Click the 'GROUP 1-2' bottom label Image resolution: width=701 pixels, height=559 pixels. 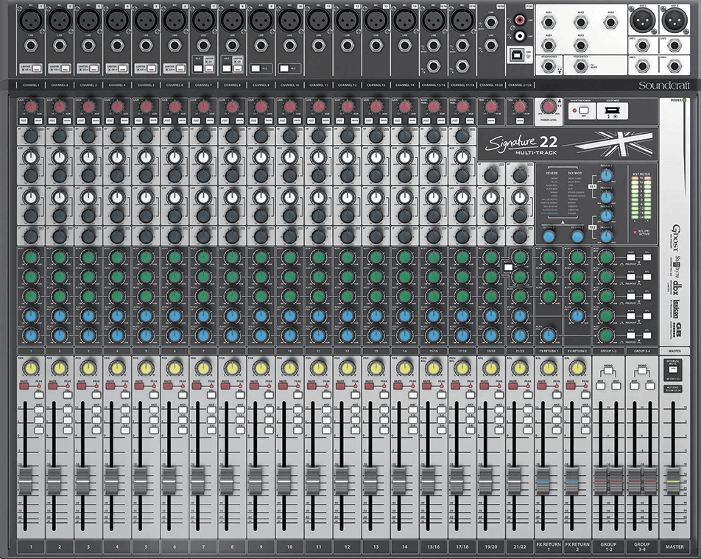[608, 546]
